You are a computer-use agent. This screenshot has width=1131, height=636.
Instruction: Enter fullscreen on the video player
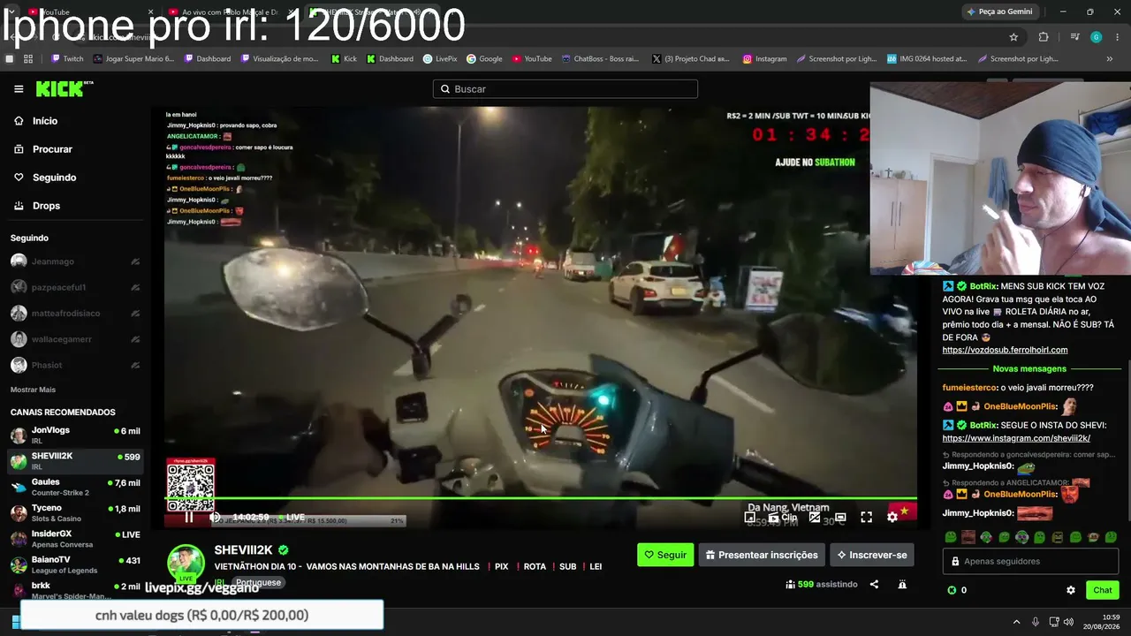[x=866, y=518]
